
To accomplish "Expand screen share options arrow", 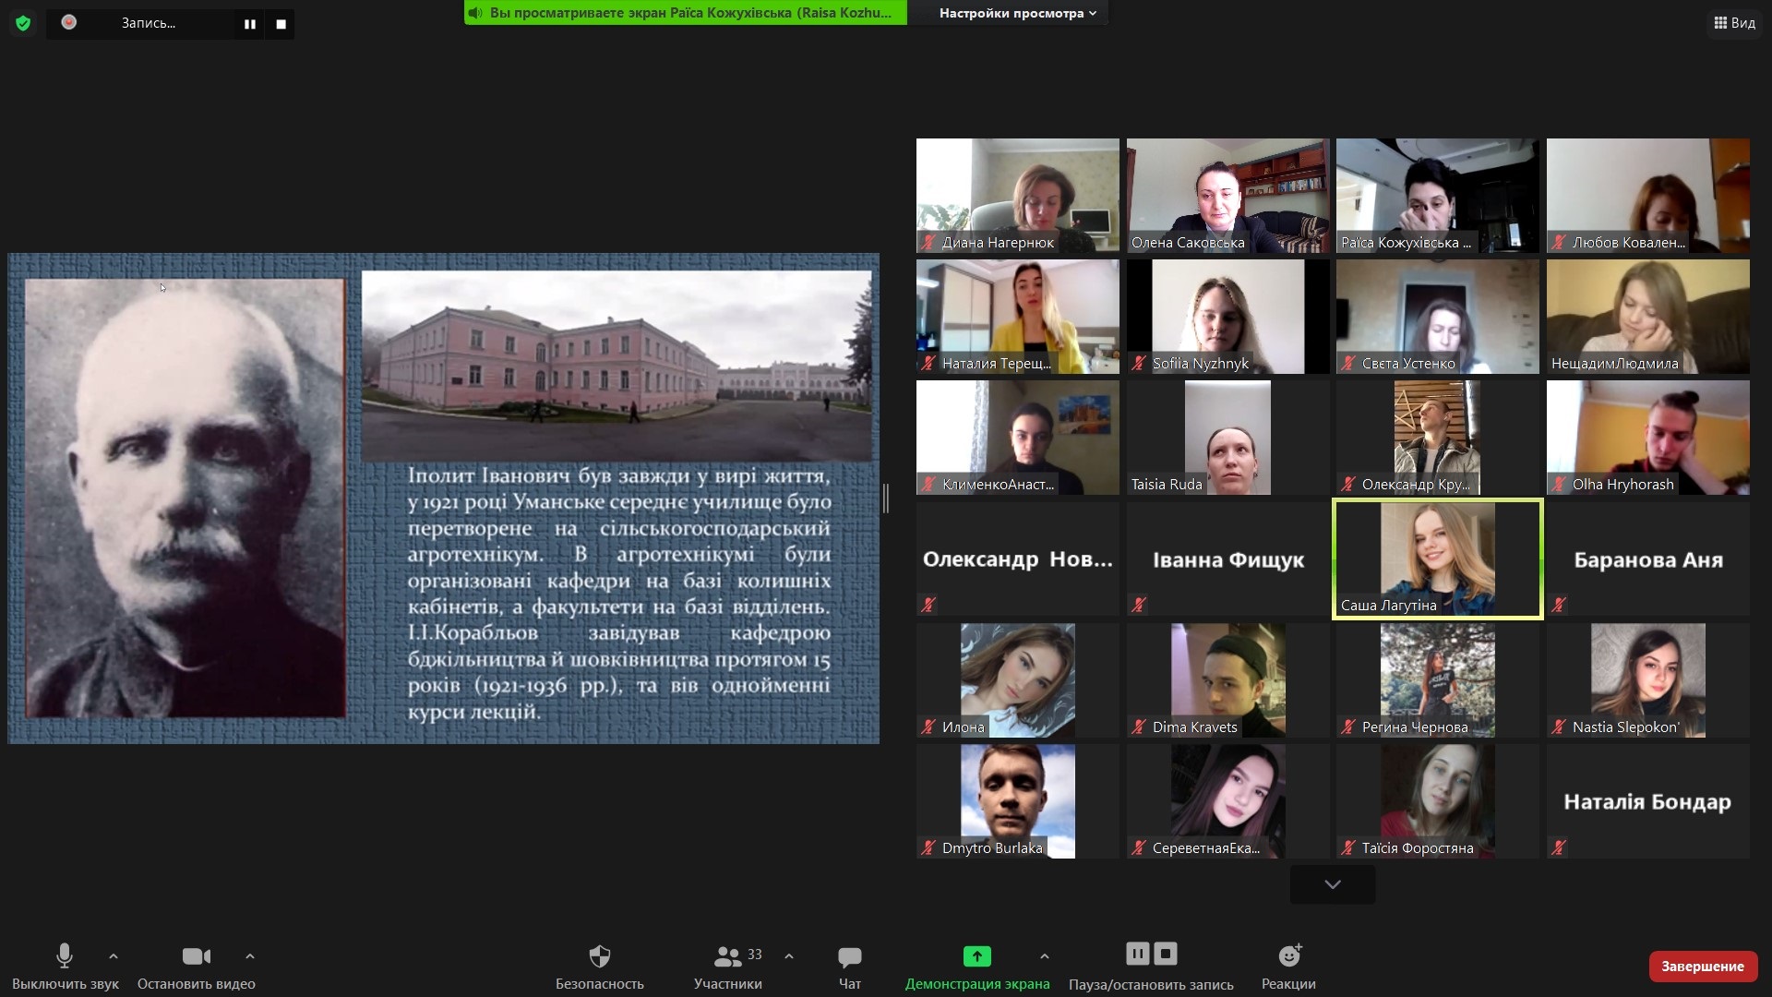I will [x=1045, y=956].
